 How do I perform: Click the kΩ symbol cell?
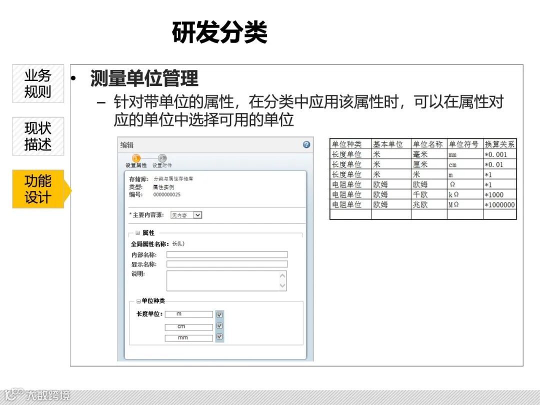click(465, 194)
